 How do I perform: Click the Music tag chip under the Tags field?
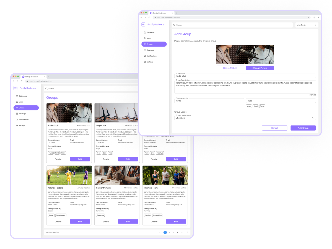point(249,106)
